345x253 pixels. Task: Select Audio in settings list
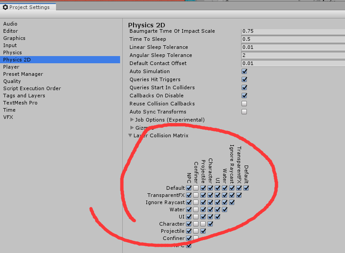coord(10,24)
